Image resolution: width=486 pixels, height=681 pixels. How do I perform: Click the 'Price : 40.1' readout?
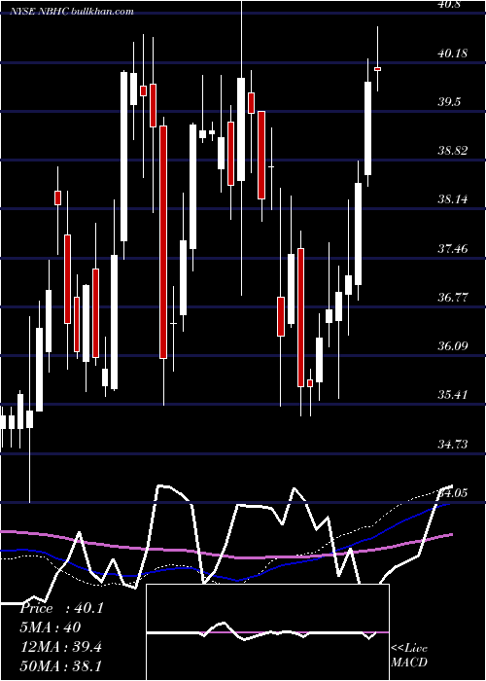(61, 608)
